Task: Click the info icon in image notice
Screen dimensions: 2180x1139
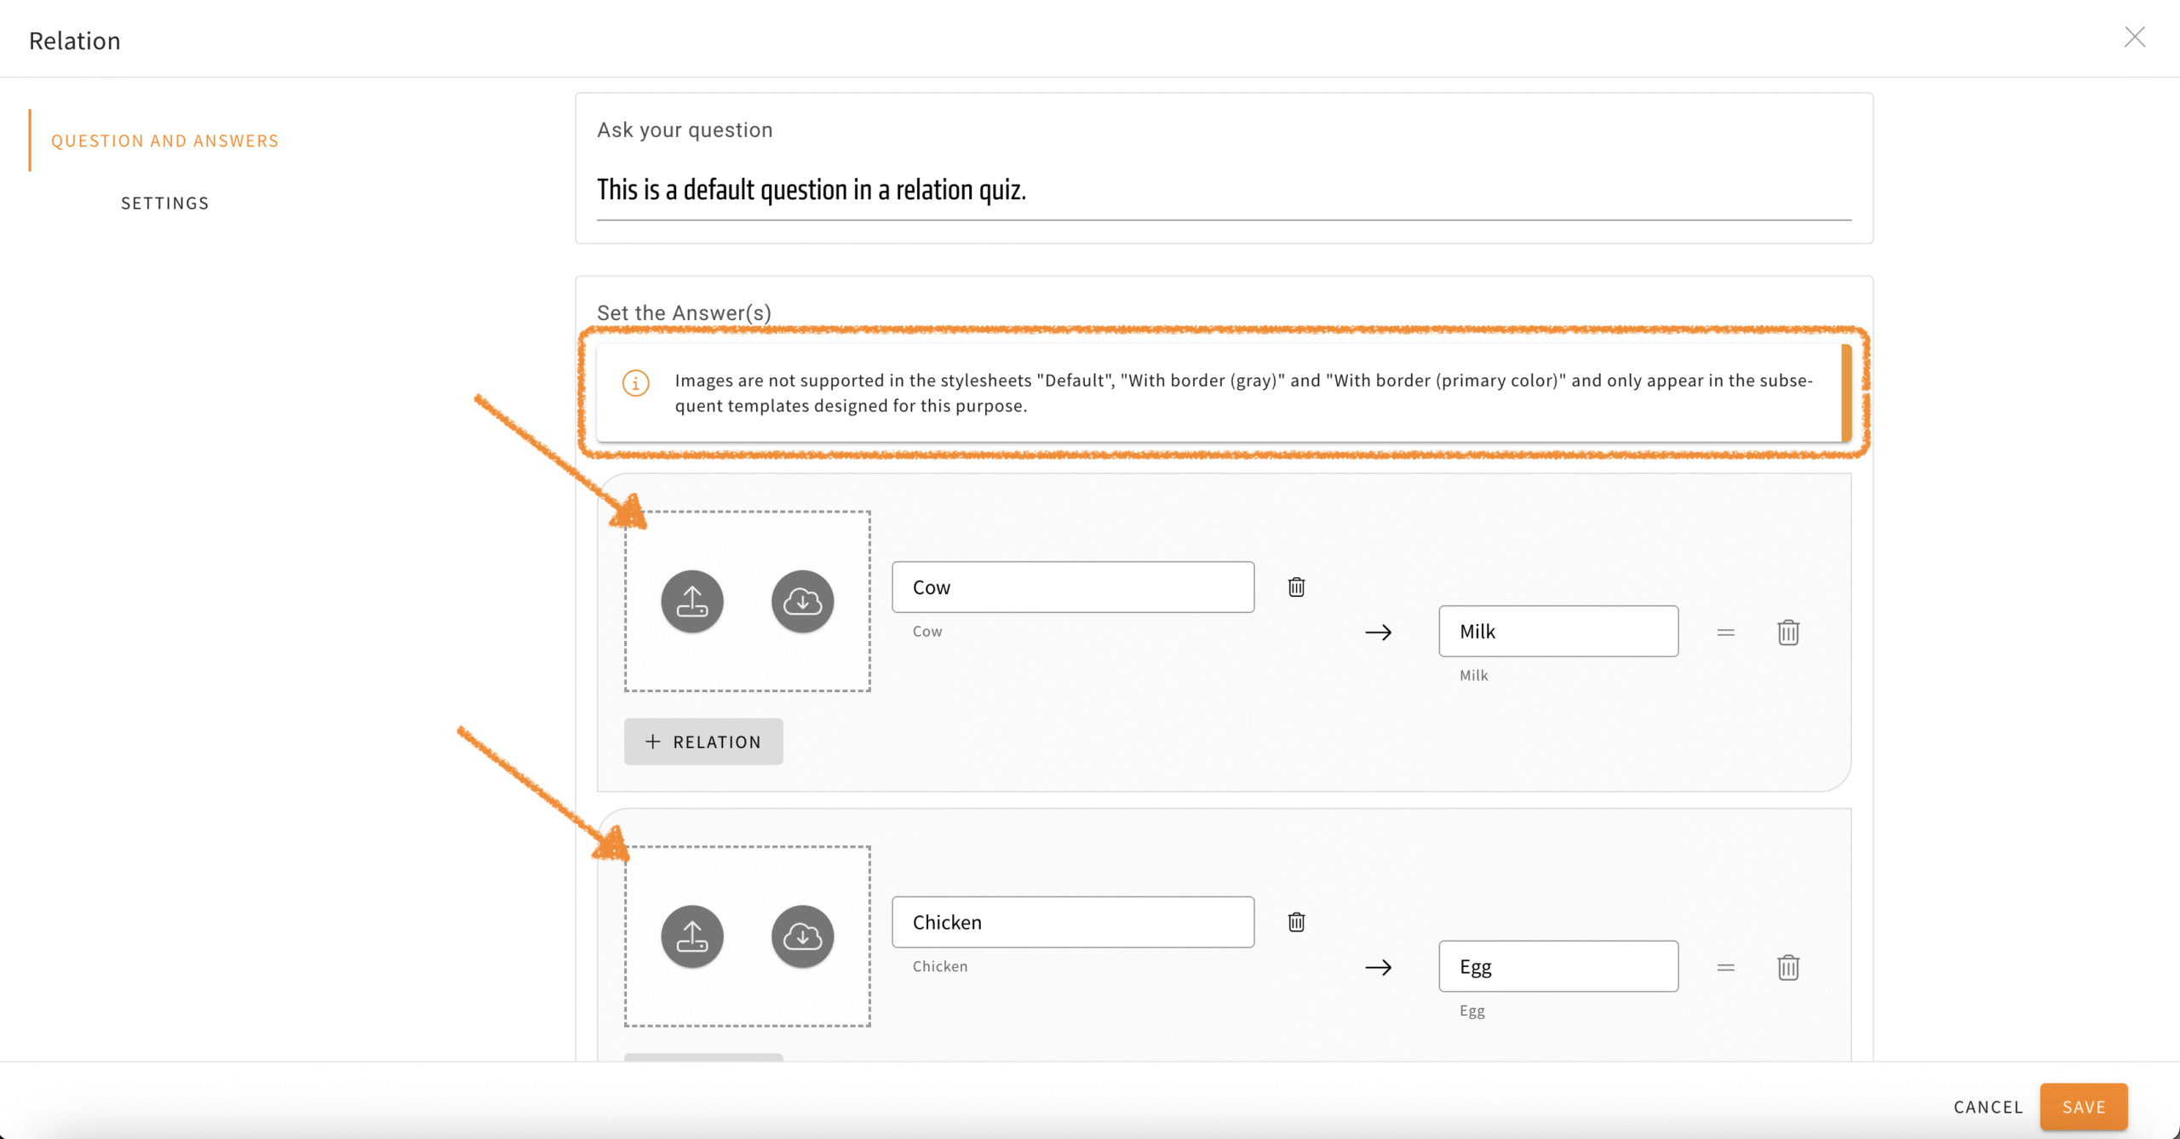Action: pyautogui.click(x=636, y=383)
